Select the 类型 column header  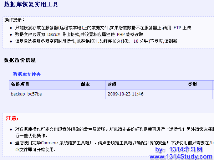tap(192, 85)
